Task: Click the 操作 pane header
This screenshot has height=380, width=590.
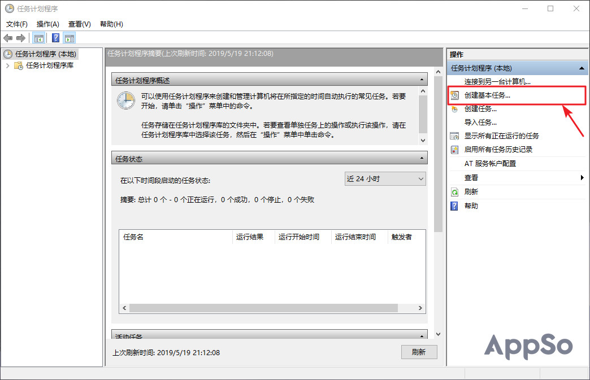Action: point(517,55)
